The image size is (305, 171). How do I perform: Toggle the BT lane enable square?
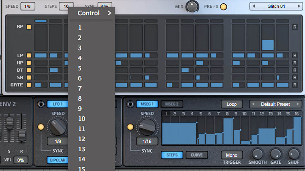[29, 70]
